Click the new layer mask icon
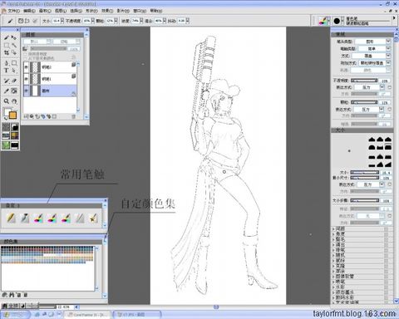 55,116
